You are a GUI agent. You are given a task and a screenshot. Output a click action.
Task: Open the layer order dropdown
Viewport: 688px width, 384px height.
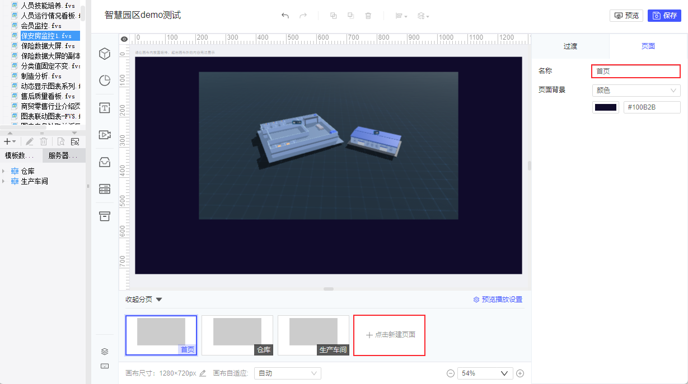[x=423, y=16]
